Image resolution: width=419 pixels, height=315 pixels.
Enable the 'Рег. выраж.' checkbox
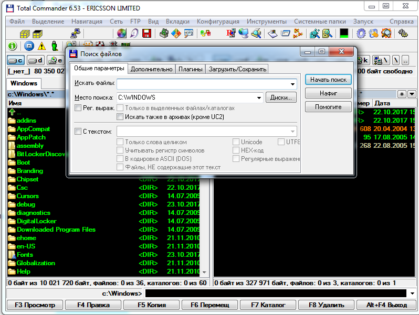click(x=78, y=108)
